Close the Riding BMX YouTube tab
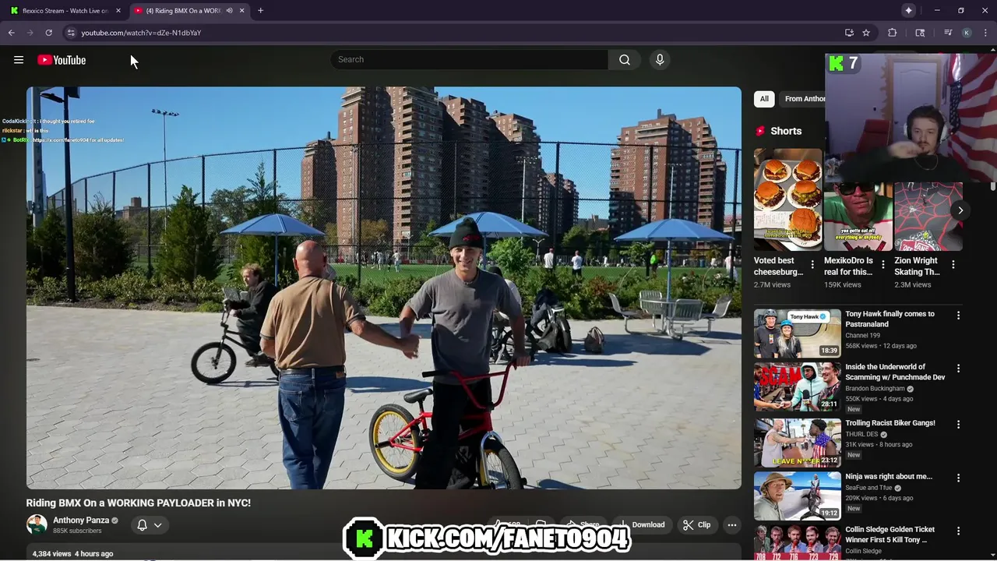This screenshot has height=561, width=997. [x=241, y=11]
